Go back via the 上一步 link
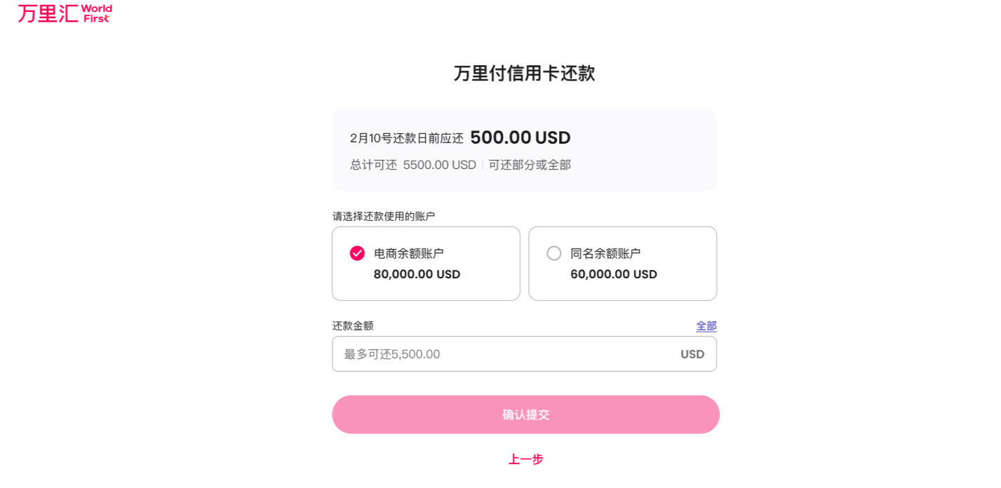The height and width of the screenshot is (488, 1001). 525,459
